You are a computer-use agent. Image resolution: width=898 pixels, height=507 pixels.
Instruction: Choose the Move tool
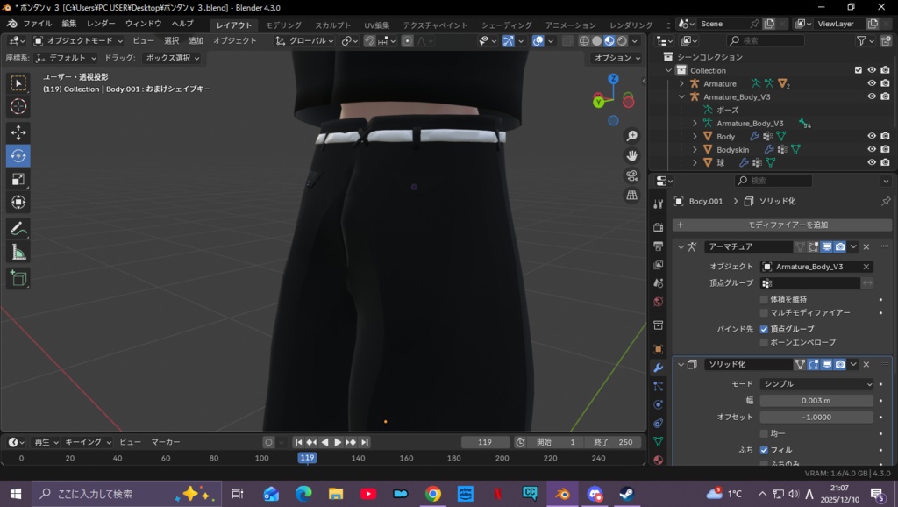tap(18, 133)
